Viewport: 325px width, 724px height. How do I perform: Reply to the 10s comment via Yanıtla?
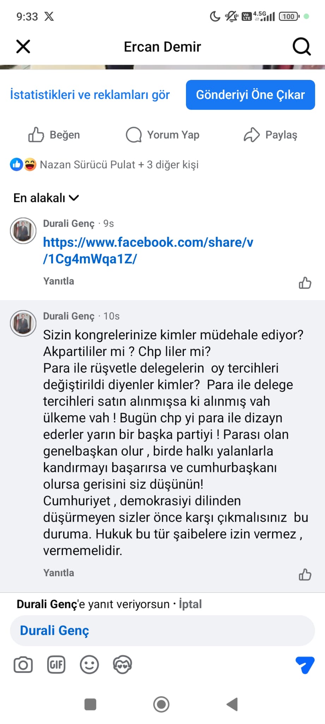pyautogui.click(x=59, y=573)
